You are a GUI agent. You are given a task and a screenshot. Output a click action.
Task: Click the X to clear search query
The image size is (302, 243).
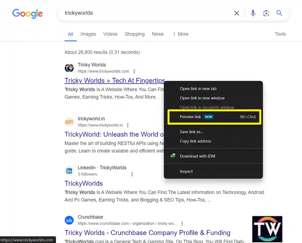pyautogui.click(x=236, y=13)
